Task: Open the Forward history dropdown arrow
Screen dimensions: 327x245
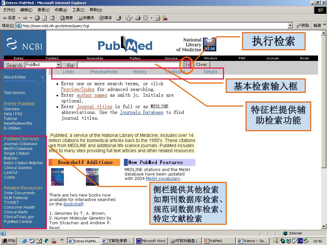Action: [31, 18]
